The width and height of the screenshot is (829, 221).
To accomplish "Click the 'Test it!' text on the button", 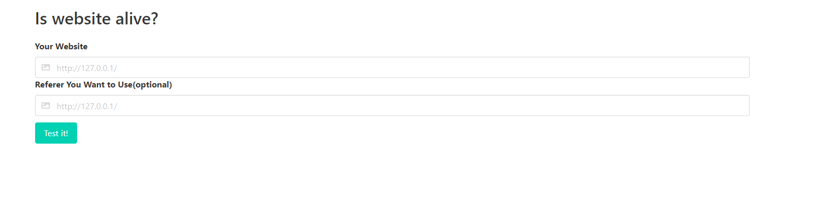I will coord(56,133).
